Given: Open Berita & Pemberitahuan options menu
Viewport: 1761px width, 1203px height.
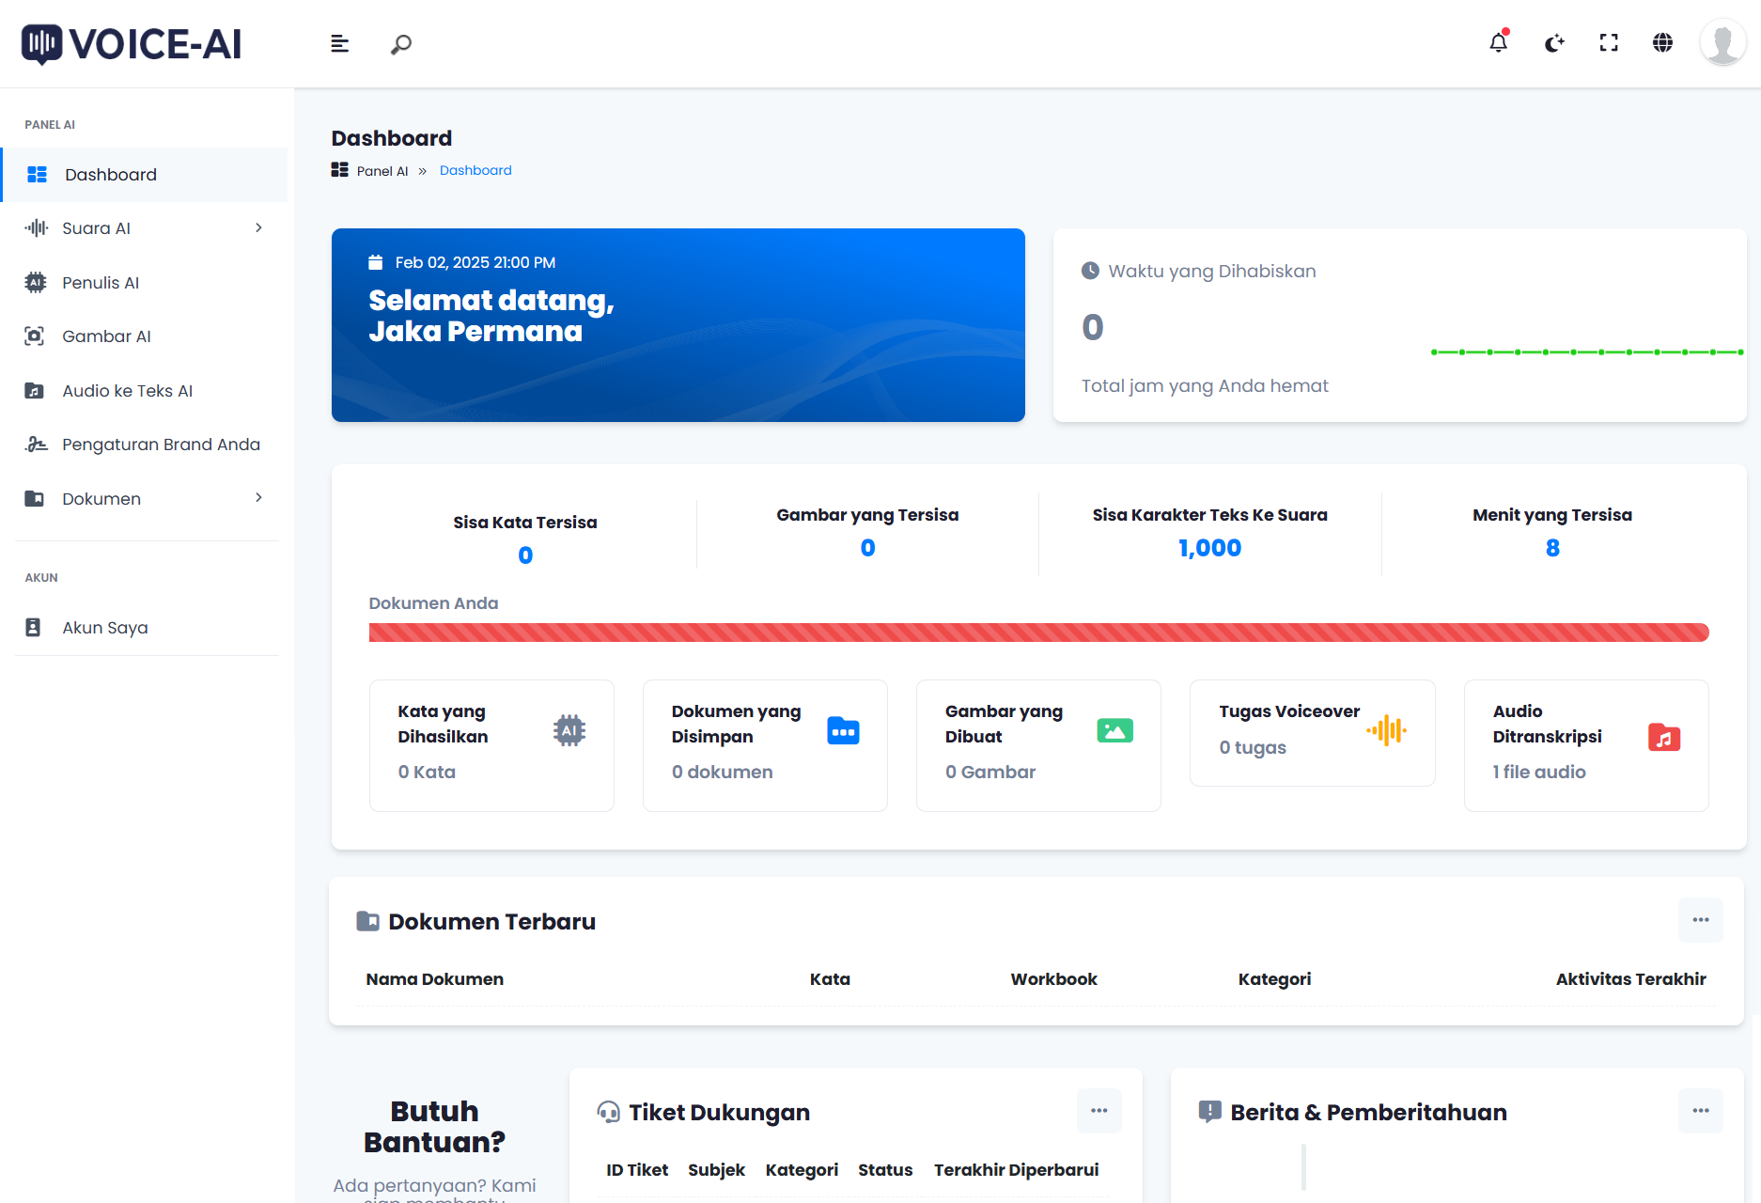Looking at the screenshot, I should [1700, 1111].
